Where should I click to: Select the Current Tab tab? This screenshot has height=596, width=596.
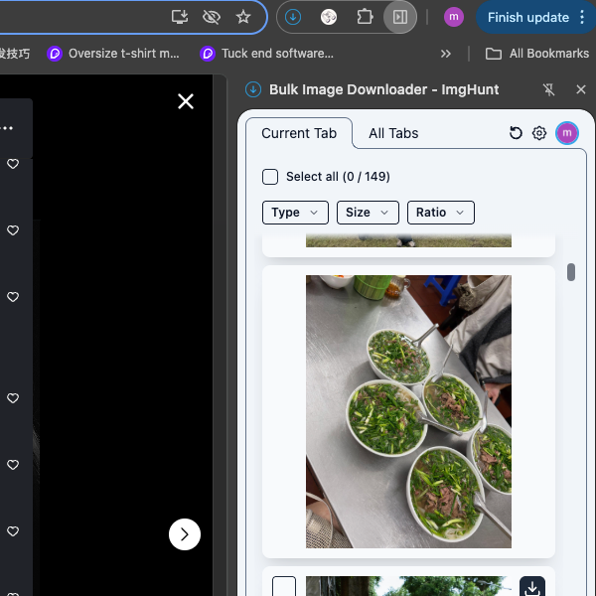pyautogui.click(x=299, y=133)
